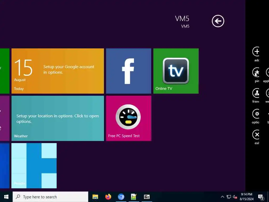Click the exit X icon in sidebar
The image size is (269, 202).
256,134
